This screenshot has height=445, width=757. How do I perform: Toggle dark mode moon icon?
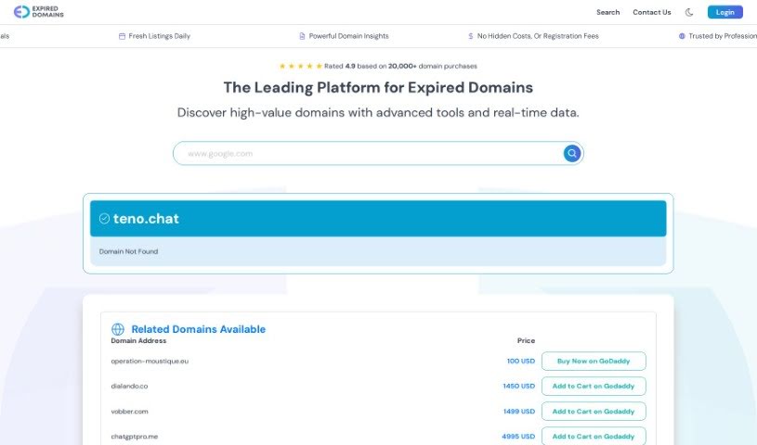click(689, 12)
